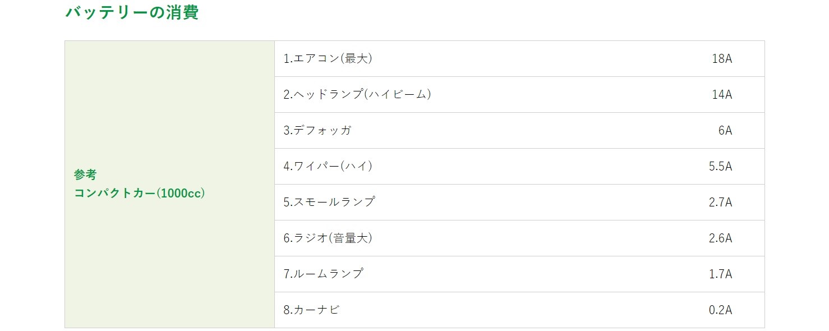The width and height of the screenshot is (829, 331).
Task: Click the バッテリーの消費 heading
Action: coord(132,12)
